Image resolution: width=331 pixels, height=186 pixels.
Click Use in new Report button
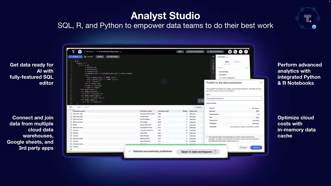click(x=215, y=52)
